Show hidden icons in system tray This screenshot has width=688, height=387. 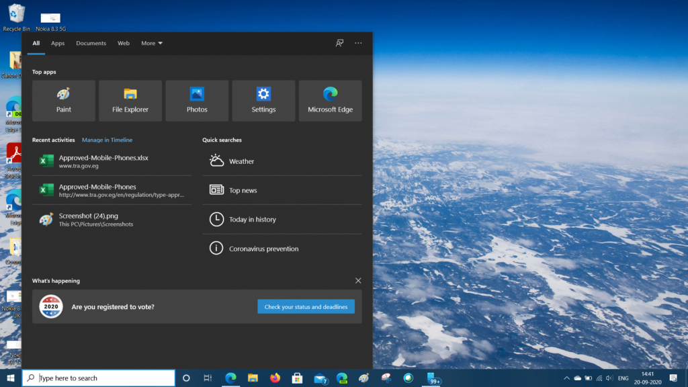(566, 378)
